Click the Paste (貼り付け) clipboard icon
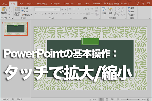The height and width of the screenshot is (101, 152). coord(4,9)
